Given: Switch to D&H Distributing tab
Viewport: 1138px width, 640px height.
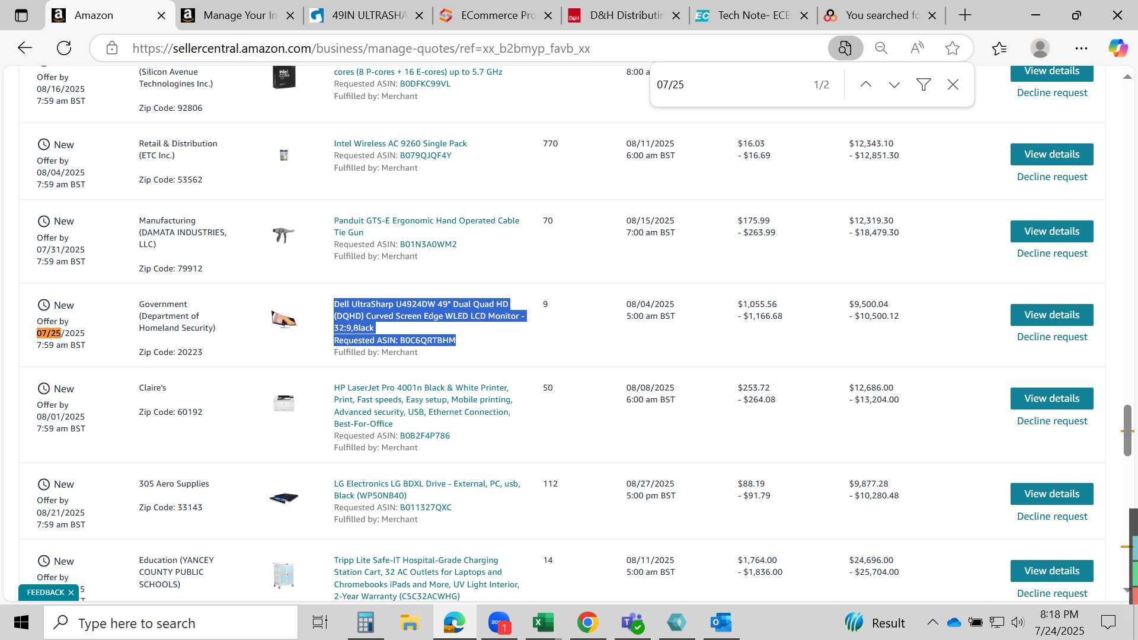Looking at the screenshot, I should tap(625, 15).
